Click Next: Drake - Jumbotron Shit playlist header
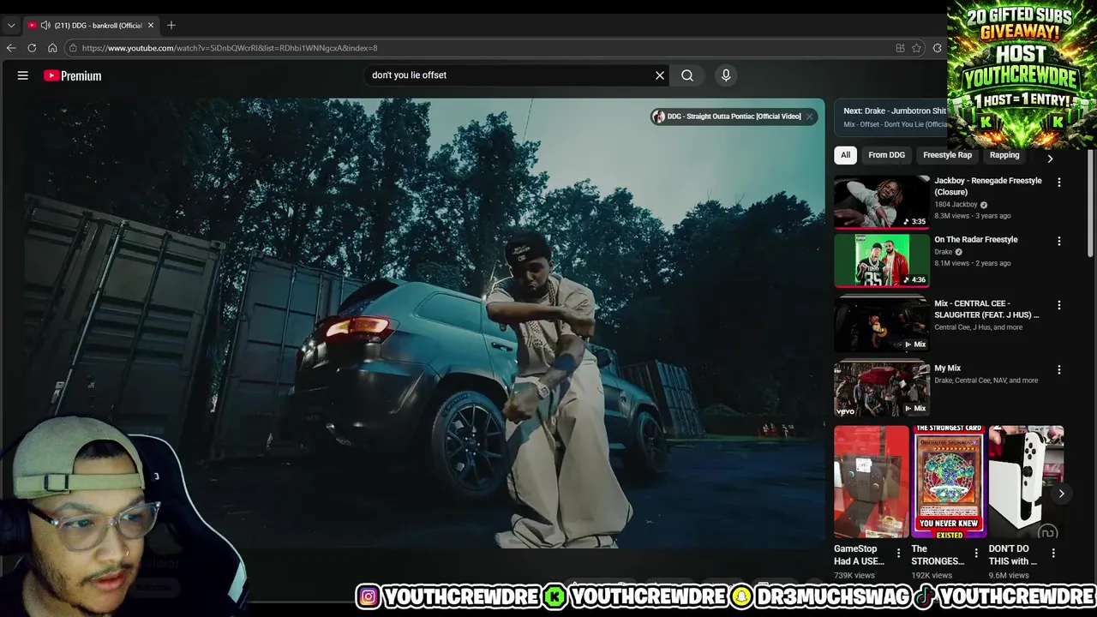The height and width of the screenshot is (617, 1097). (x=895, y=111)
